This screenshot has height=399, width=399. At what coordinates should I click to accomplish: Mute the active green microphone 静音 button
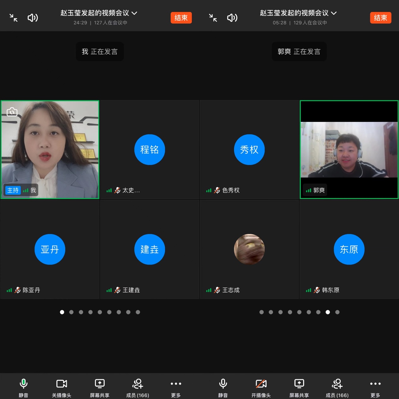pos(24,388)
